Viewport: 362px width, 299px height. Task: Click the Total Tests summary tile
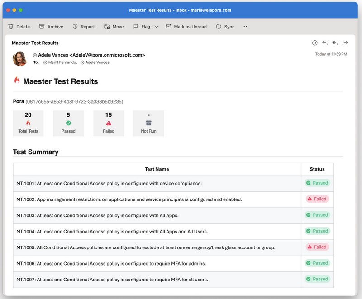[x=28, y=123]
